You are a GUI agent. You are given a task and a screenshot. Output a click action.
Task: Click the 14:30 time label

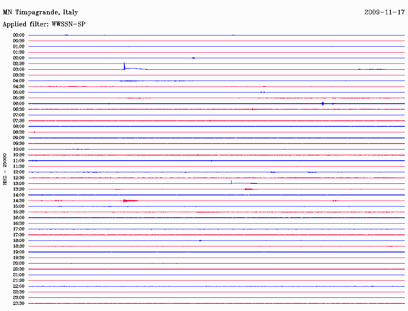(19, 201)
